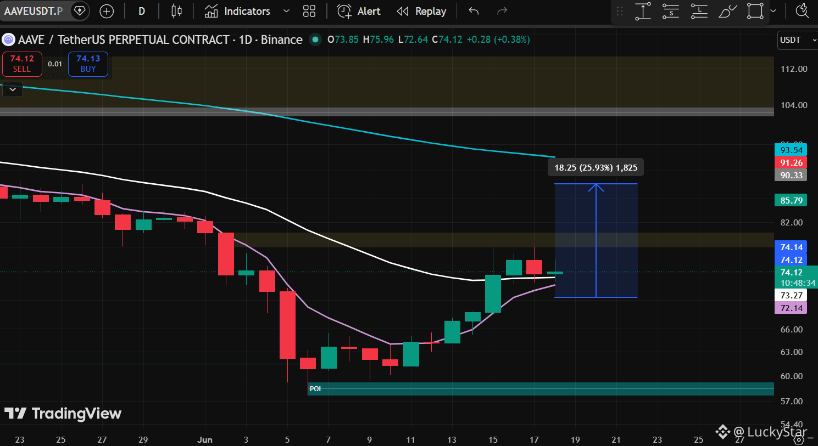Open quick search with the lightning magnifier
The height and width of the screenshot is (446, 818).
coord(803,11)
